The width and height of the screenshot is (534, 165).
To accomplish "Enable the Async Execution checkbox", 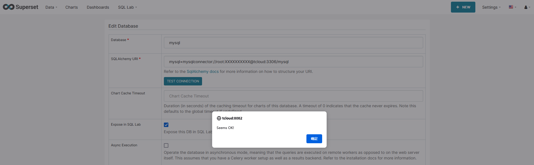I will click(166, 145).
